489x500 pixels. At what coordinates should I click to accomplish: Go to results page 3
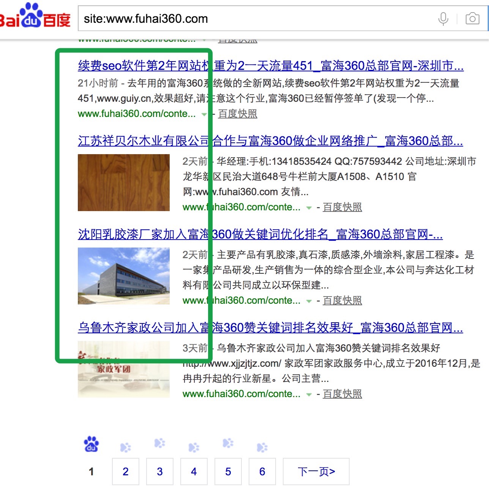160,472
